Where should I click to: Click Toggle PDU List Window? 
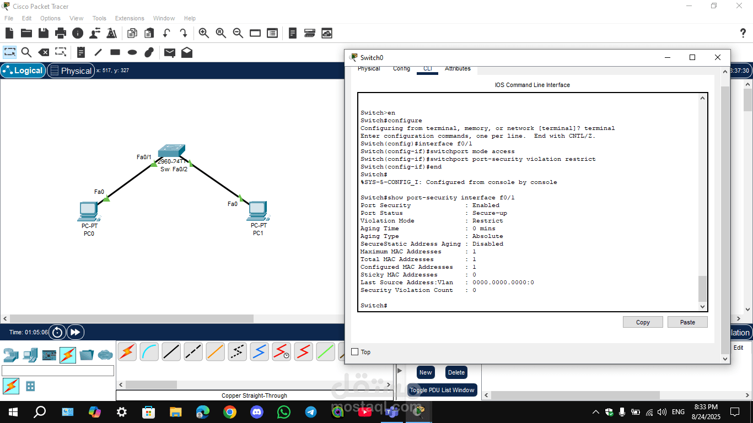(x=442, y=390)
